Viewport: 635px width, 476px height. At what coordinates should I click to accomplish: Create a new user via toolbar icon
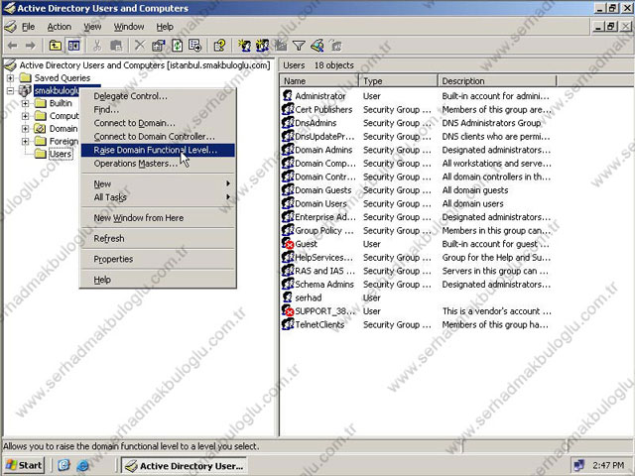244,46
